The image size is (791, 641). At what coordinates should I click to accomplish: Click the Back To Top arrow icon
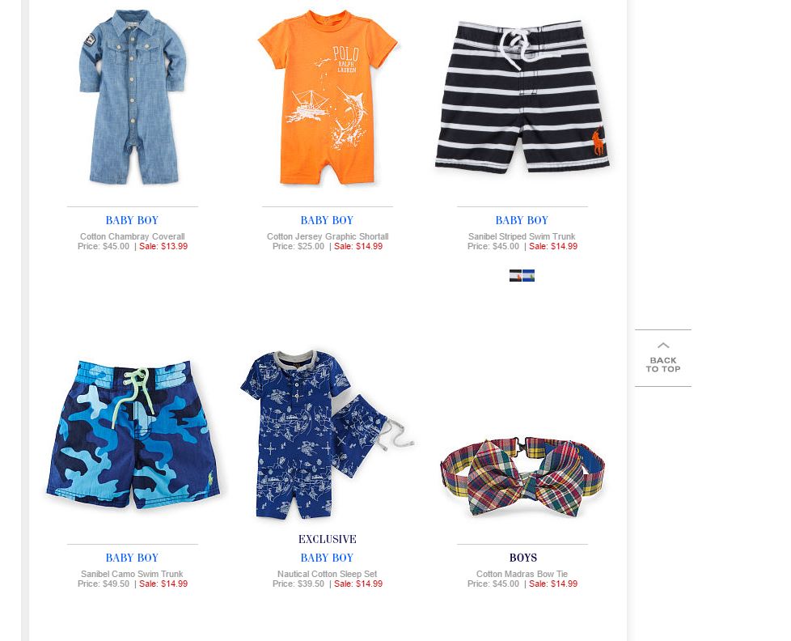tap(663, 346)
